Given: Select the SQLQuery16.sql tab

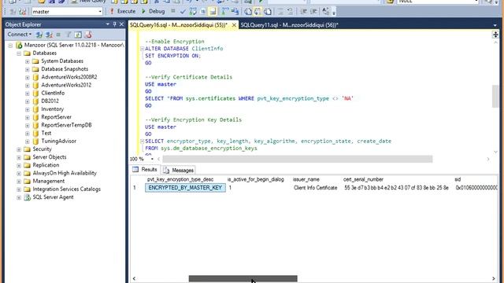Looking at the screenshot, I should [179, 25].
